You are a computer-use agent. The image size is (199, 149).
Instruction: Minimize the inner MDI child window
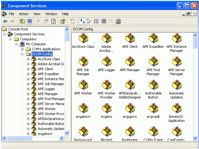183,14
